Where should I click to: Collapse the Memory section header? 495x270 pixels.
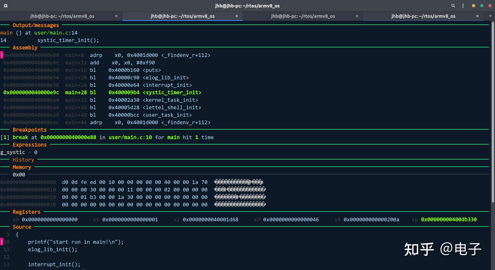pyautogui.click(x=22, y=167)
